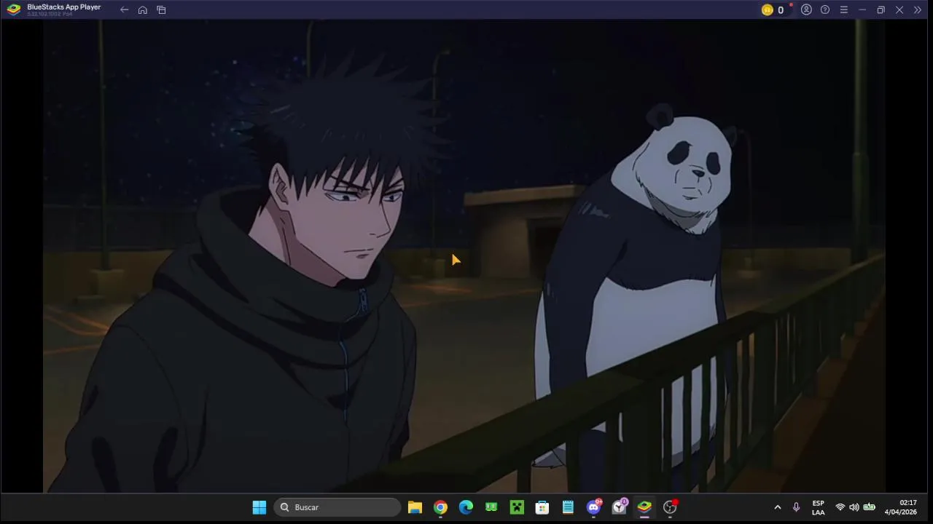933x524 pixels.
Task: Open the clock app with notification badge
Action: point(619,507)
